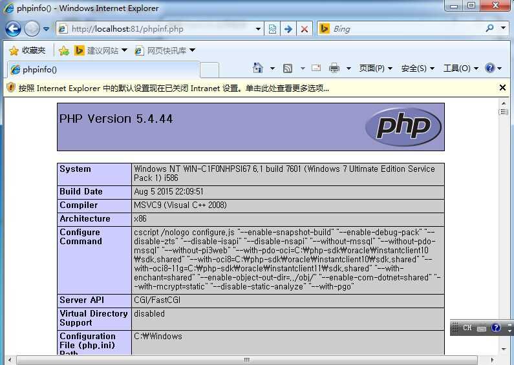Screen dimensions: 514x365
Task: Click the vertical scrollbar down arrow
Action: pyautogui.click(x=504, y=349)
